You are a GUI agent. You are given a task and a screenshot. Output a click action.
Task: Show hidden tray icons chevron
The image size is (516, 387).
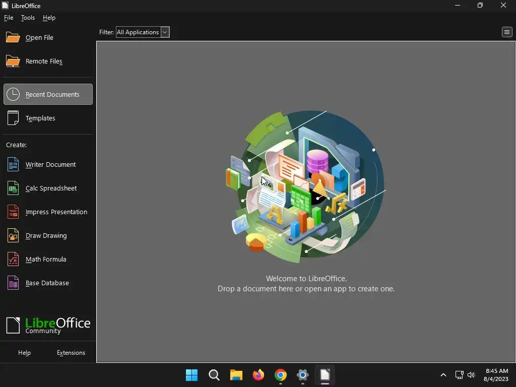[443, 375]
